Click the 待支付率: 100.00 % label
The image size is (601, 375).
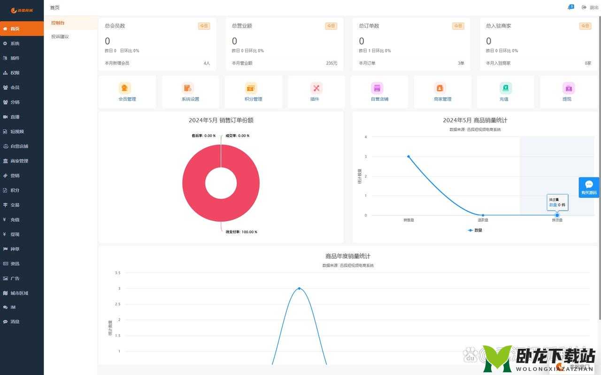pos(241,232)
